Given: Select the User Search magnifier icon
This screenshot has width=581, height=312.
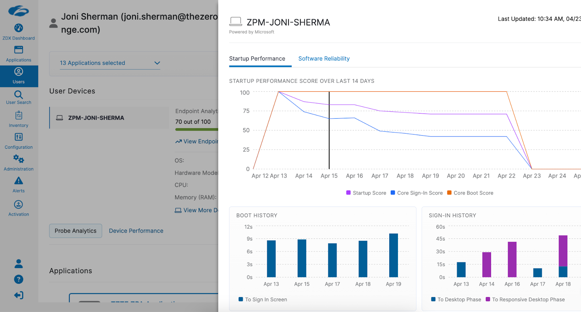Looking at the screenshot, I should tap(19, 95).
